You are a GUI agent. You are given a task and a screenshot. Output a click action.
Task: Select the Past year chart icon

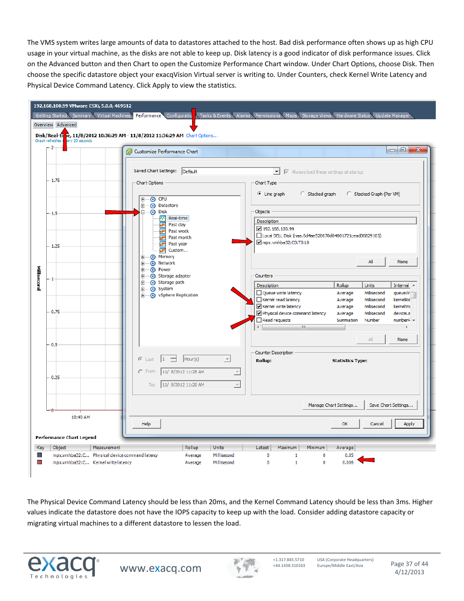[163, 244]
